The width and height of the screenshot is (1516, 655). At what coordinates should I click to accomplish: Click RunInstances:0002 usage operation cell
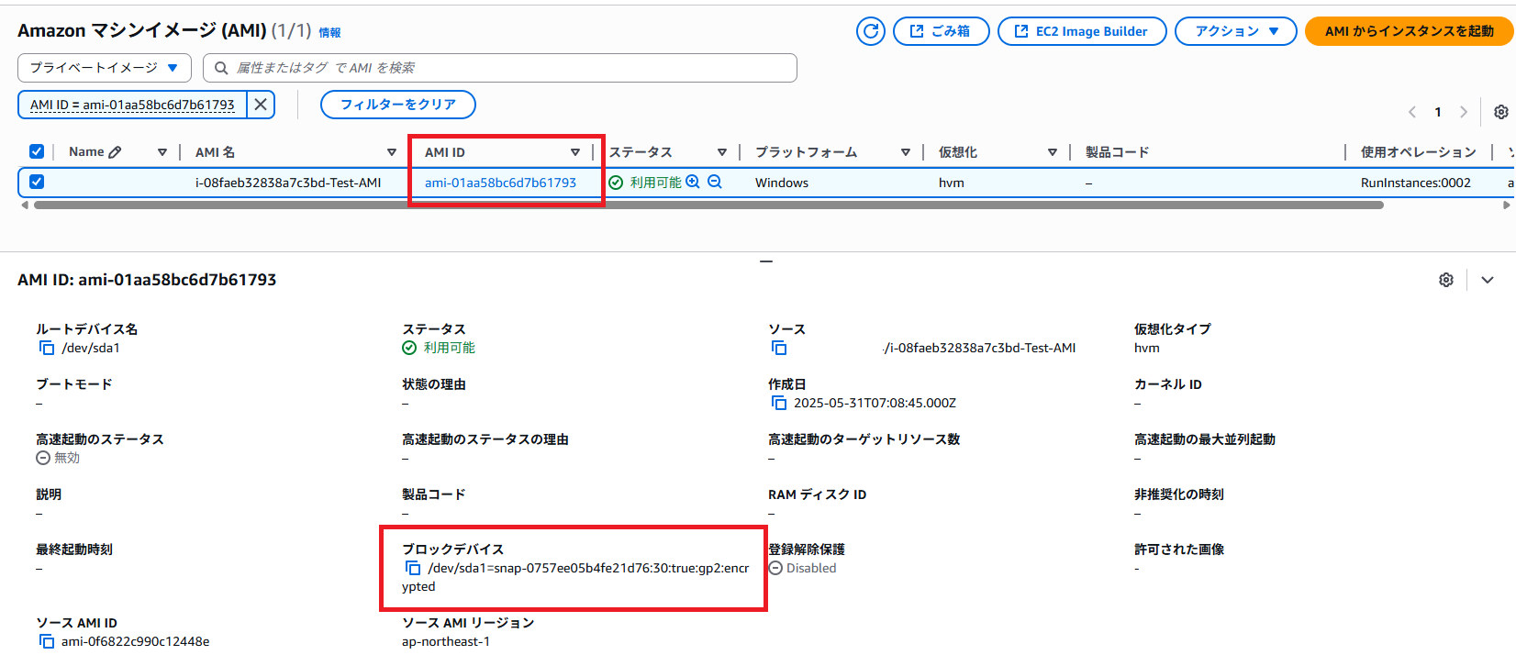point(1416,183)
